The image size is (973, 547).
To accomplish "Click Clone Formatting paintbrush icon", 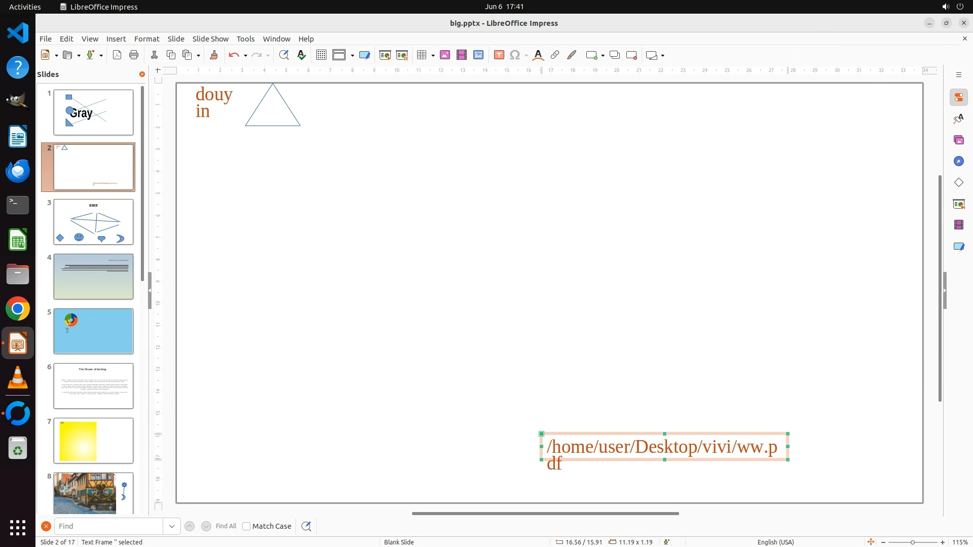I will click(x=214, y=55).
